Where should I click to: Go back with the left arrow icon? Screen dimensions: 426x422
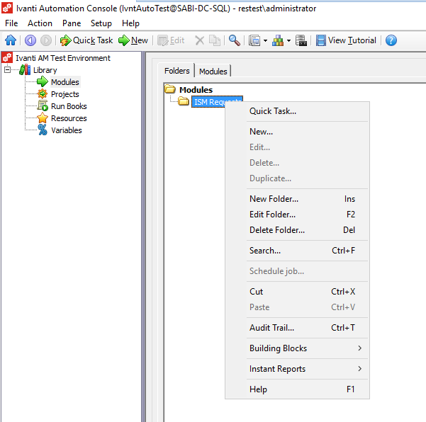30,40
